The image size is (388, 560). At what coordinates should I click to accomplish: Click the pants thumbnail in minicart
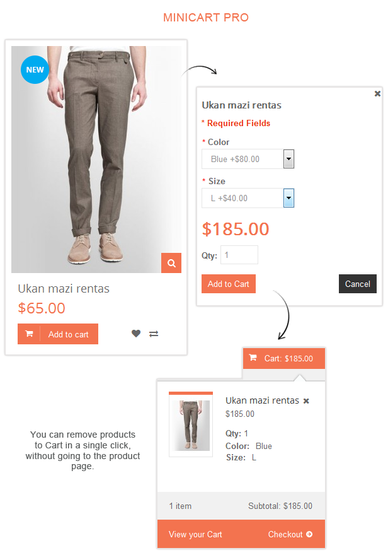tap(191, 424)
